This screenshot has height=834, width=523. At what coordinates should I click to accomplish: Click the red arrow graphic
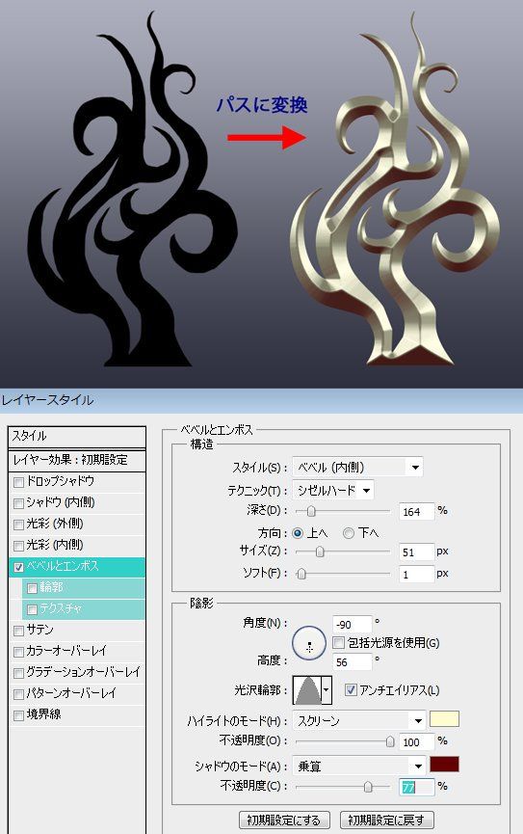tap(267, 137)
